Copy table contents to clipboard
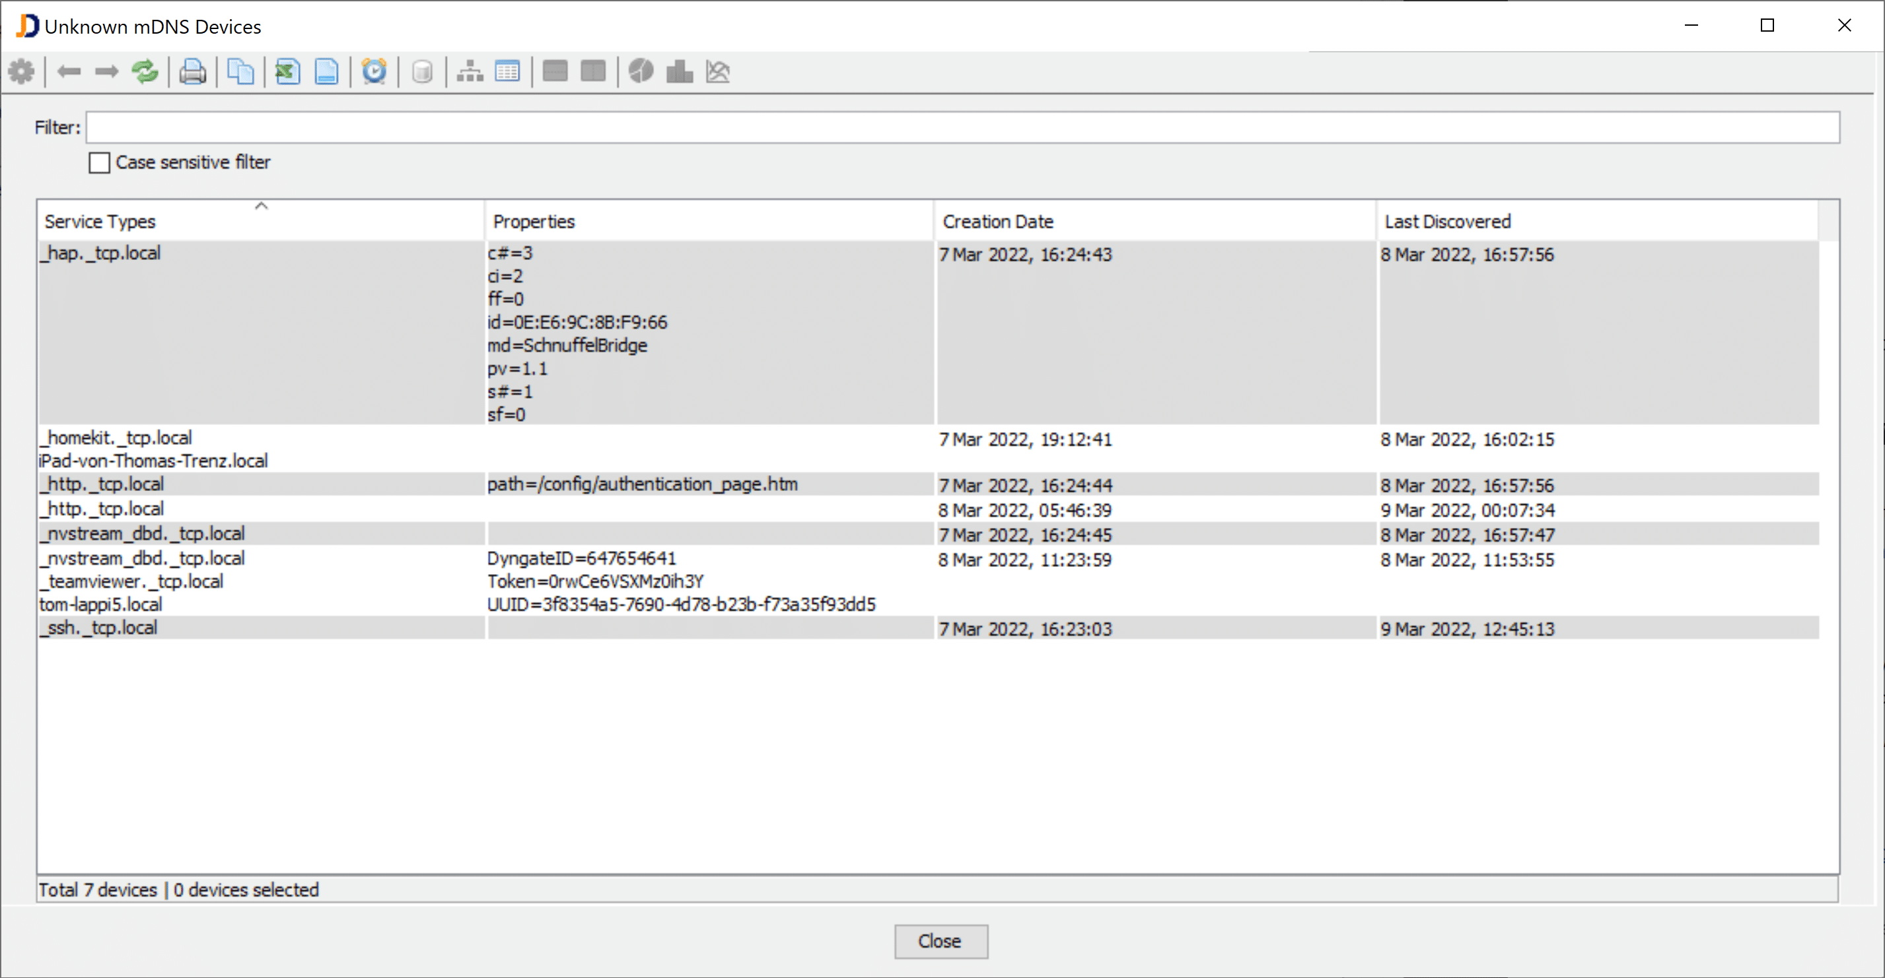This screenshot has height=978, width=1885. pyautogui.click(x=241, y=71)
